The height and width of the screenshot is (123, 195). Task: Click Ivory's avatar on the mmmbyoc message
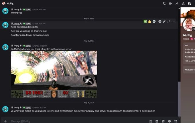[5, 11]
